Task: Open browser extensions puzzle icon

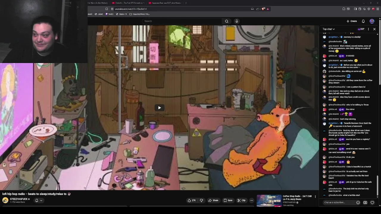Action: pos(344,9)
